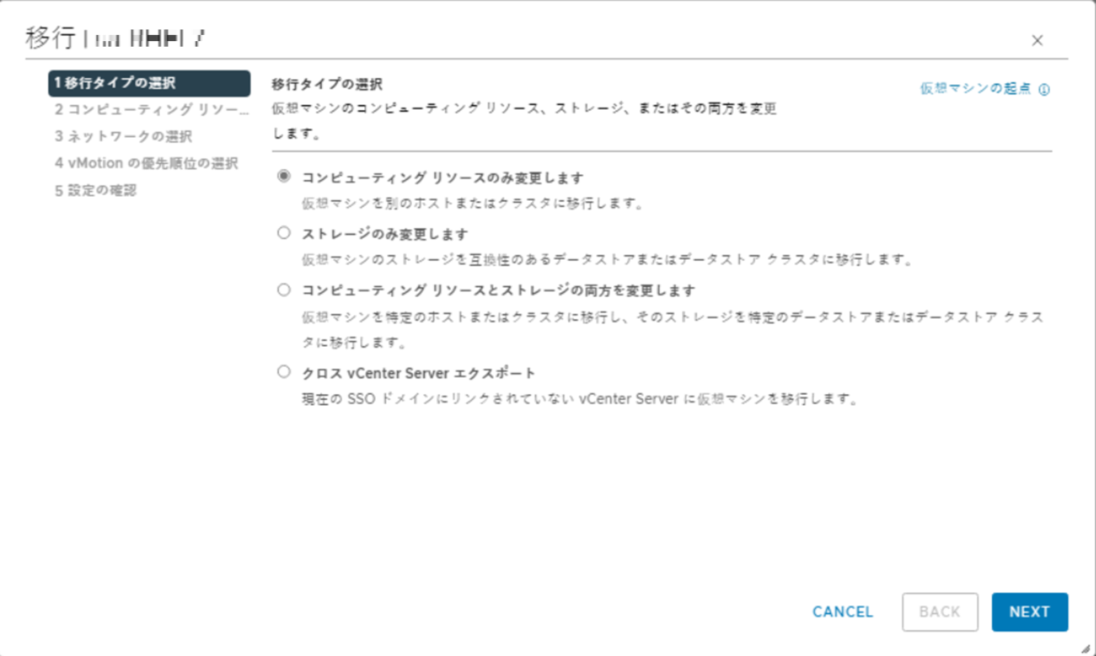Proceed with the NEXT button
This screenshot has width=1096, height=656.
tap(1029, 611)
